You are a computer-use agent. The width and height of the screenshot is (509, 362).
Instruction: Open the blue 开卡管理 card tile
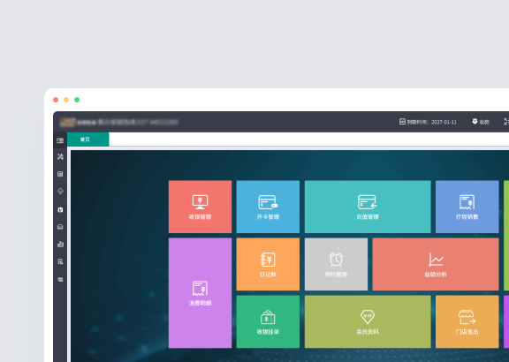pos(268,207)
